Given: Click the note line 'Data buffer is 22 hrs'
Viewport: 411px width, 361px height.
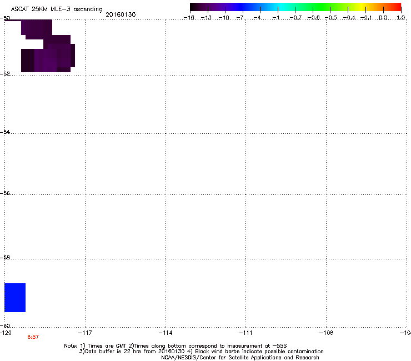Looking at the screenshot, I should tap(201, 352).
